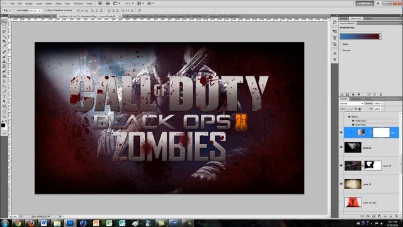Click the Adjustments panel tab
The height and width of the screenshot is (227, 403).
click(348, 23)
